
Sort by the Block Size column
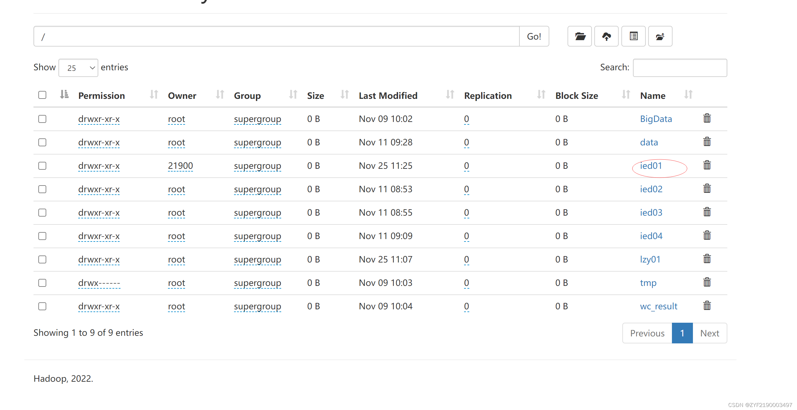576,96
